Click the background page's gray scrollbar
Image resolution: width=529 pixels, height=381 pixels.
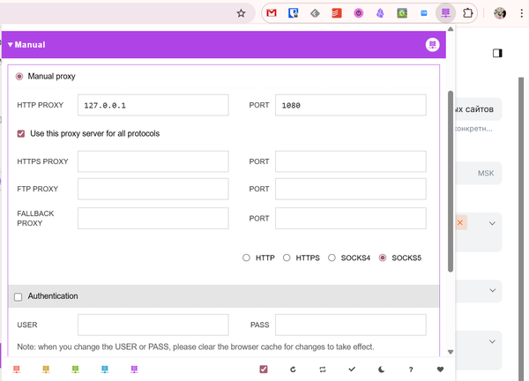point(521,228)
